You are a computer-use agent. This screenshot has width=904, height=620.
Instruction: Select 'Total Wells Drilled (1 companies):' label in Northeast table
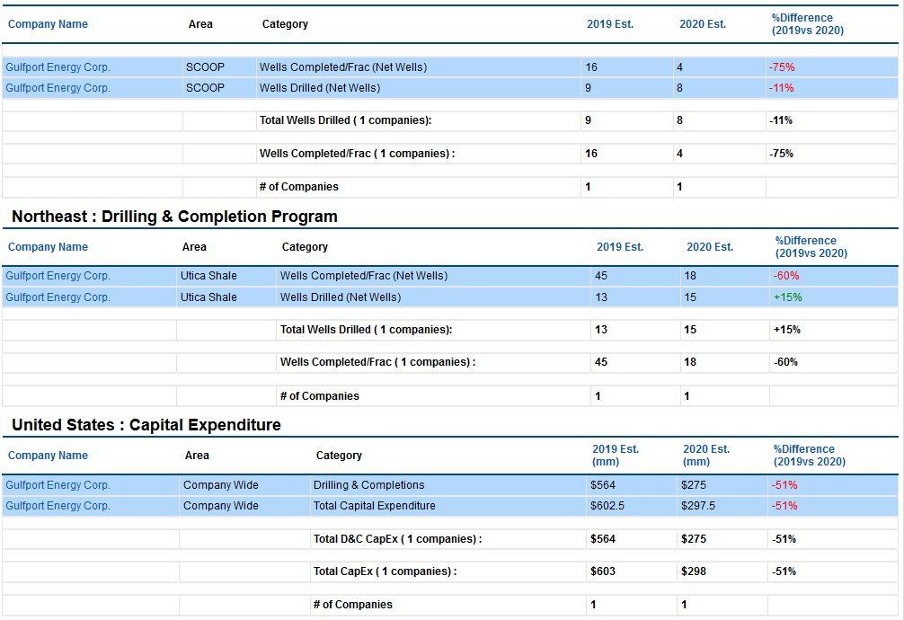click(x=366, y=330)
